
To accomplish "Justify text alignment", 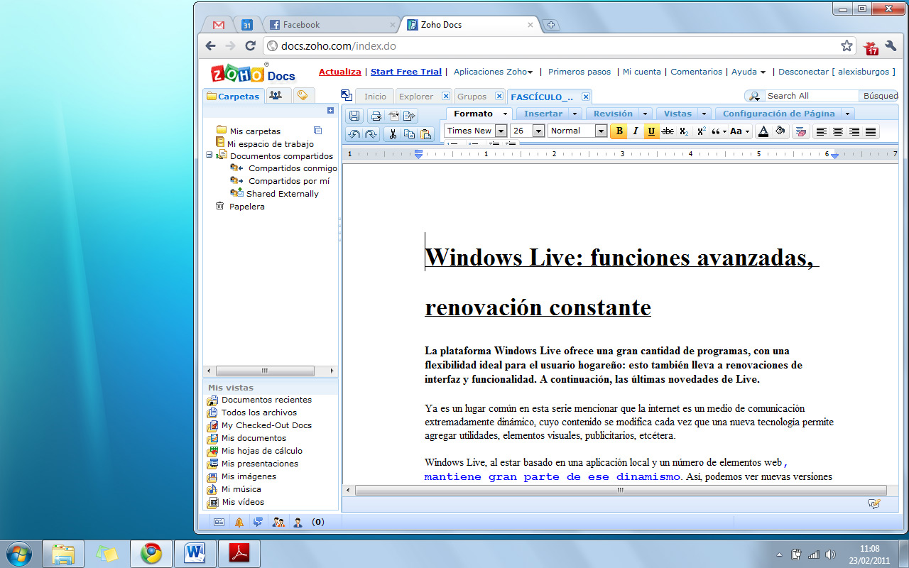I will (871, 131).
